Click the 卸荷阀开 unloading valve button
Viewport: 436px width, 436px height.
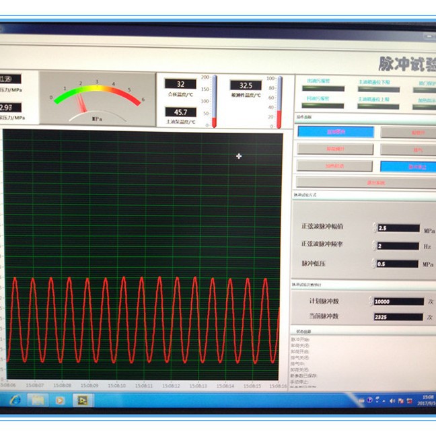[x=335, y=149]
